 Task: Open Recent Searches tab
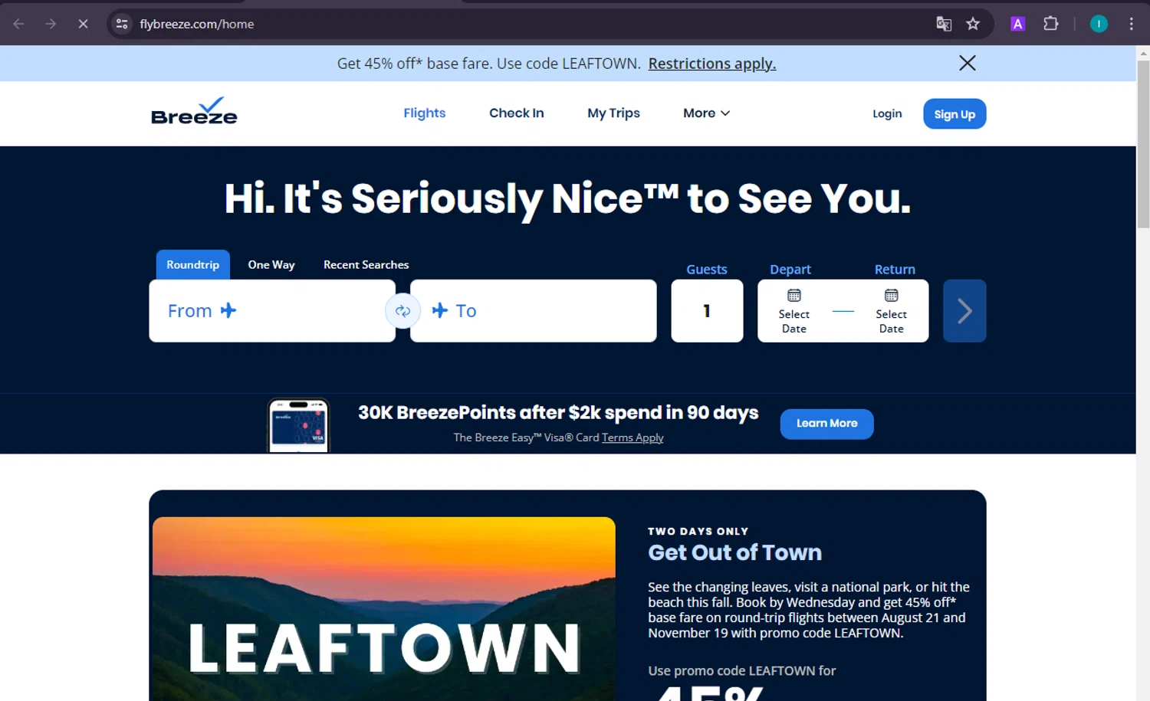[366, 264]
